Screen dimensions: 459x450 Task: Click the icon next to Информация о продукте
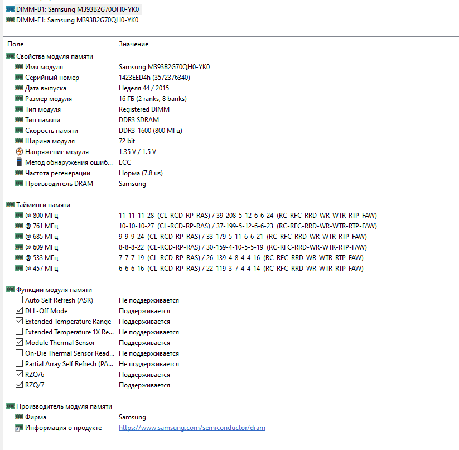pyautogui.click(x=20, y=428)
